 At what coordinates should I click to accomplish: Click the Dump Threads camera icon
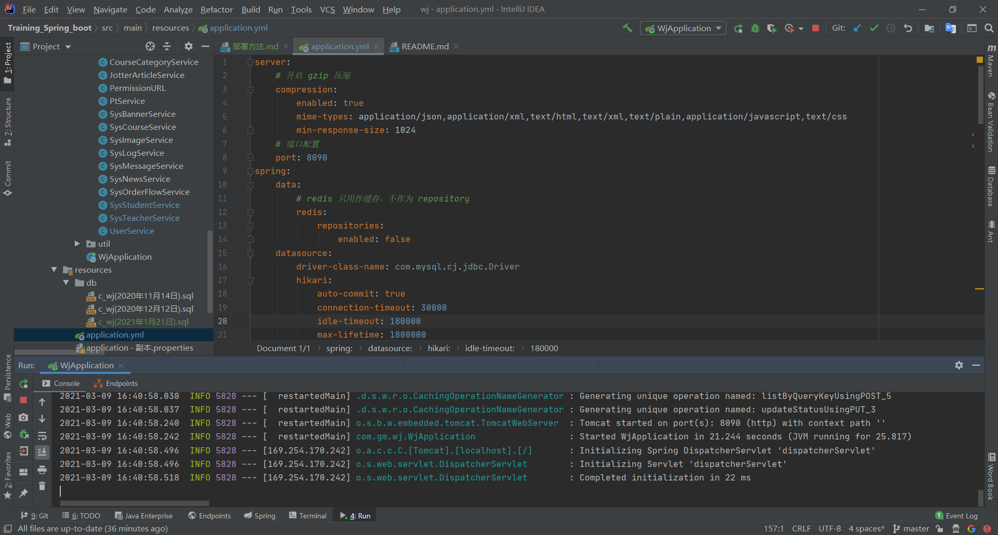pyautogui.click(x=23, y=418)
